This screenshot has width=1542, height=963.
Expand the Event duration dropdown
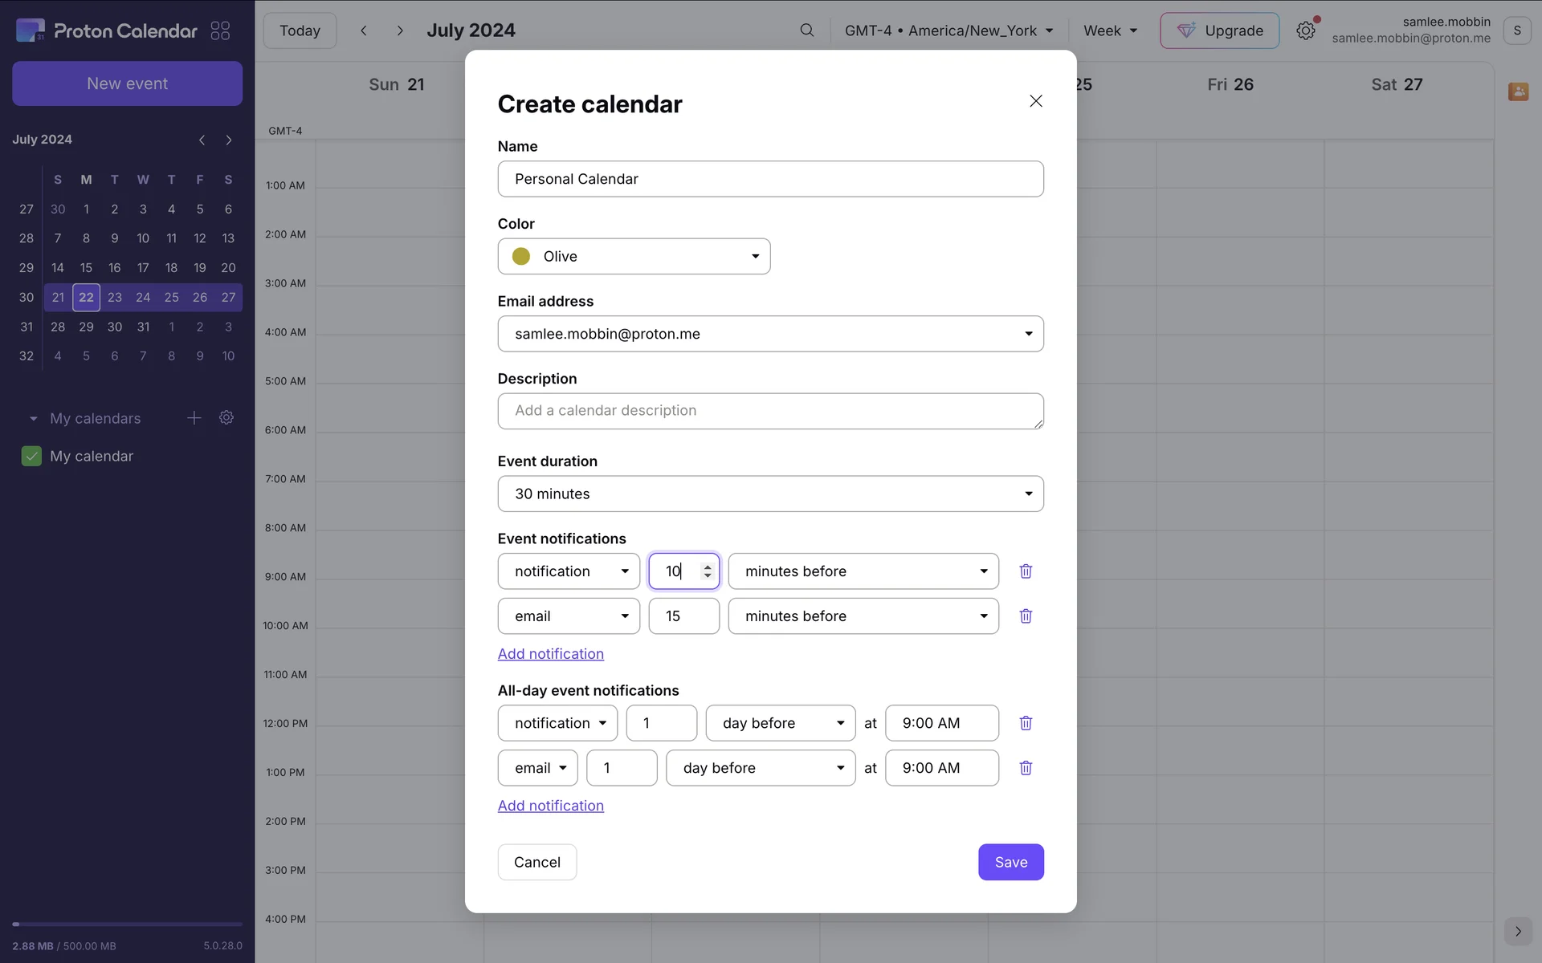(x=770, y=494)
